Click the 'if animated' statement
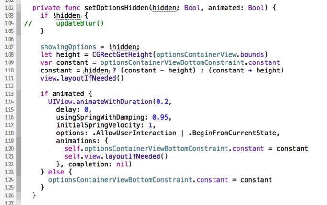 [x=61, y=94]
